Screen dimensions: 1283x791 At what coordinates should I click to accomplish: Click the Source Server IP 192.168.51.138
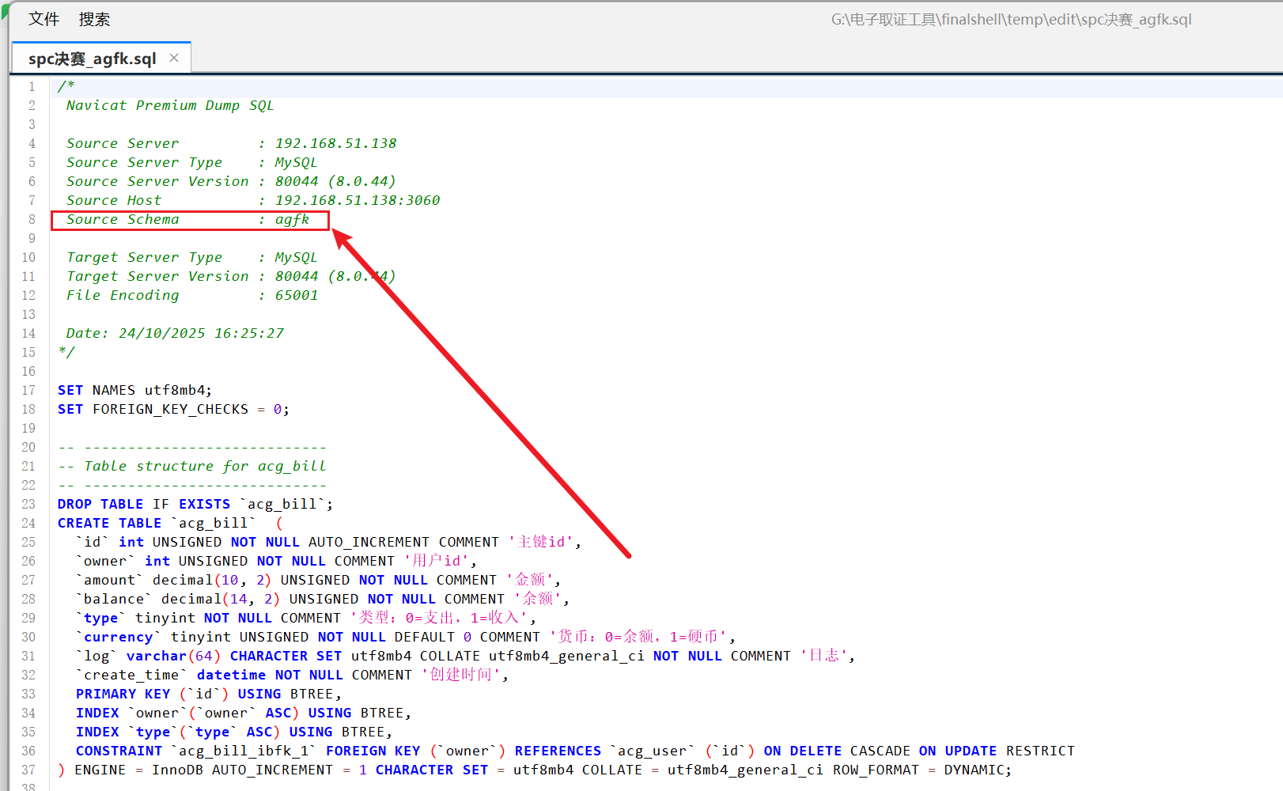point(335,143)
